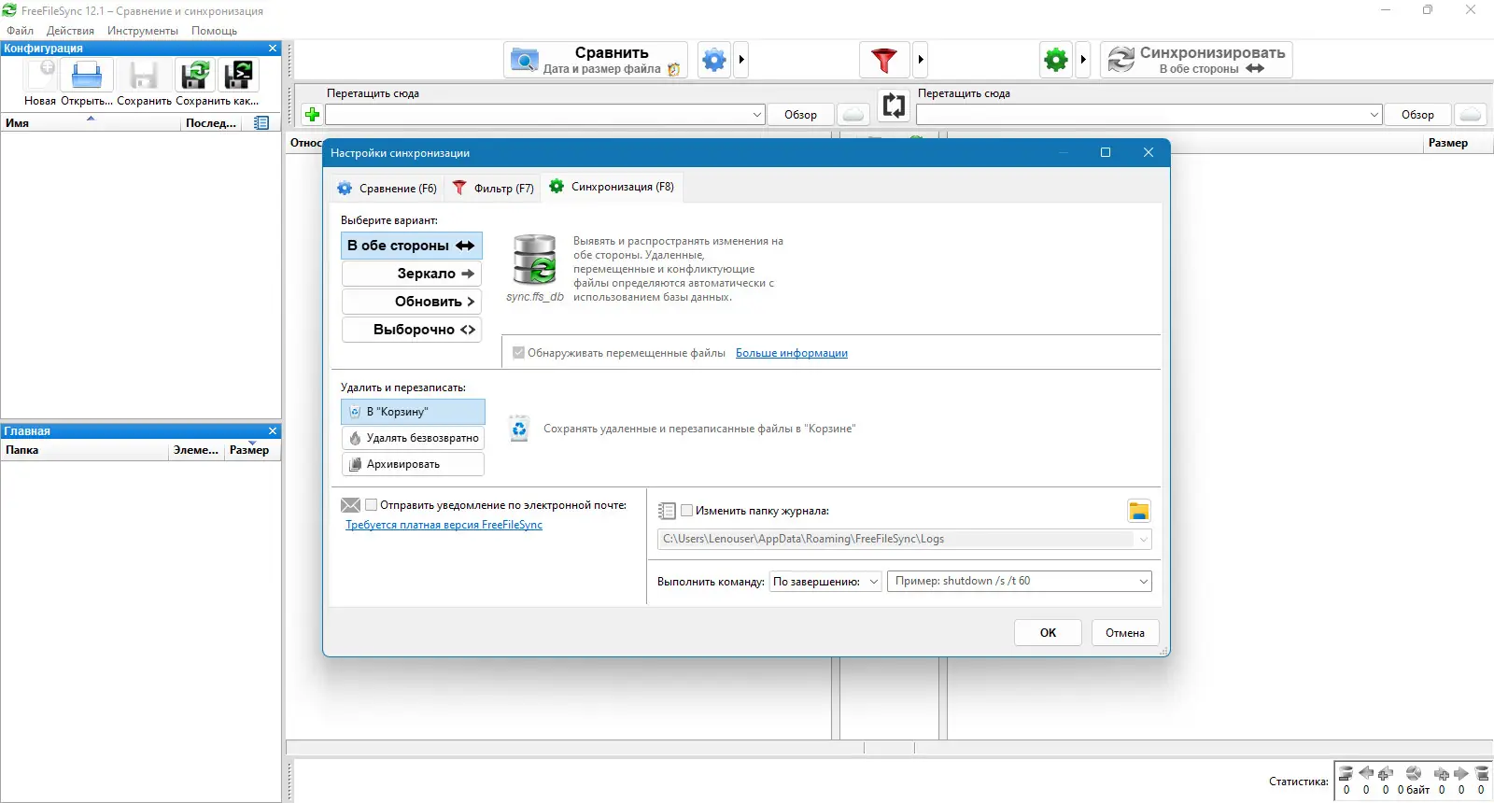Choose Удалять безвозвратно deletion option
The height and width of the screenshot is (803, 1494).
413,438
